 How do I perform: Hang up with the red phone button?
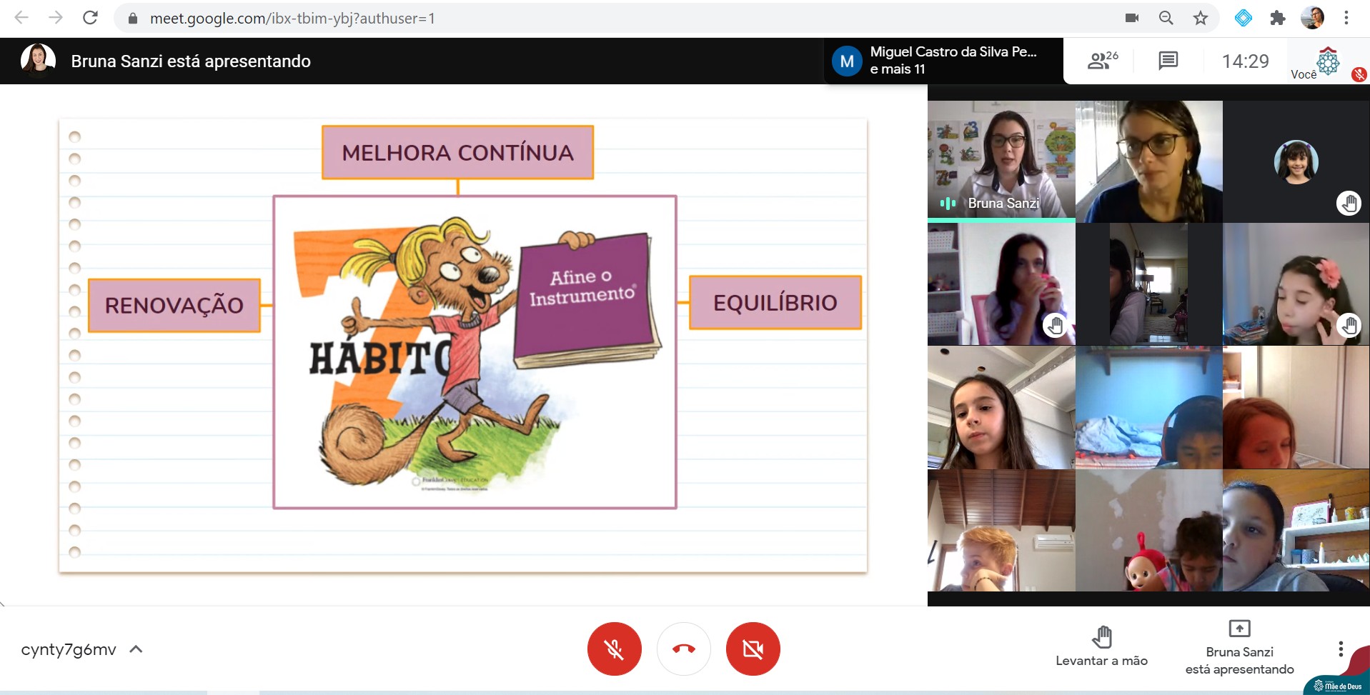683,649
